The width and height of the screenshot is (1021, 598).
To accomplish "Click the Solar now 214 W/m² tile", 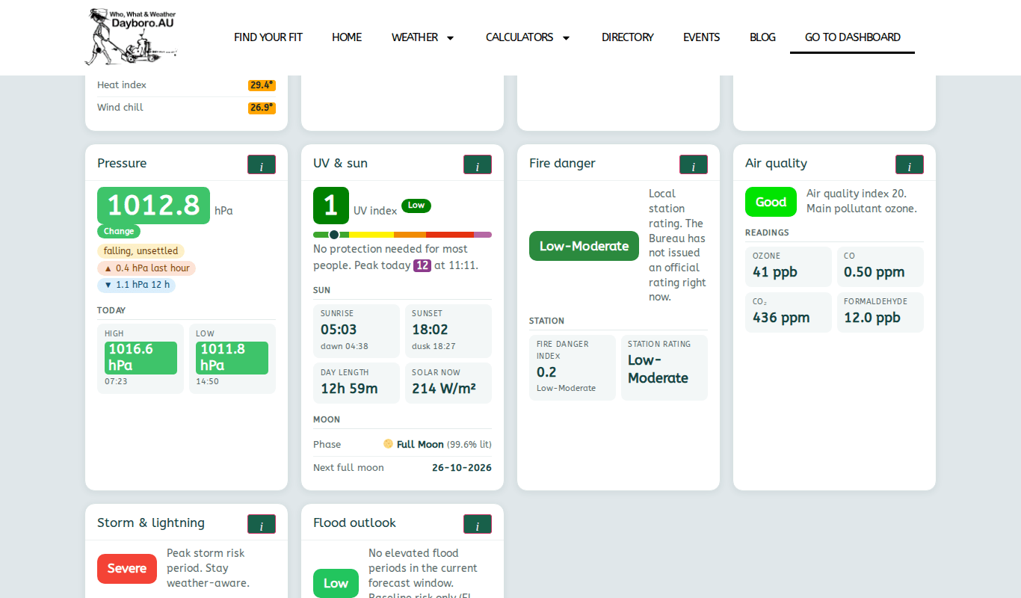I will point(448,383).
